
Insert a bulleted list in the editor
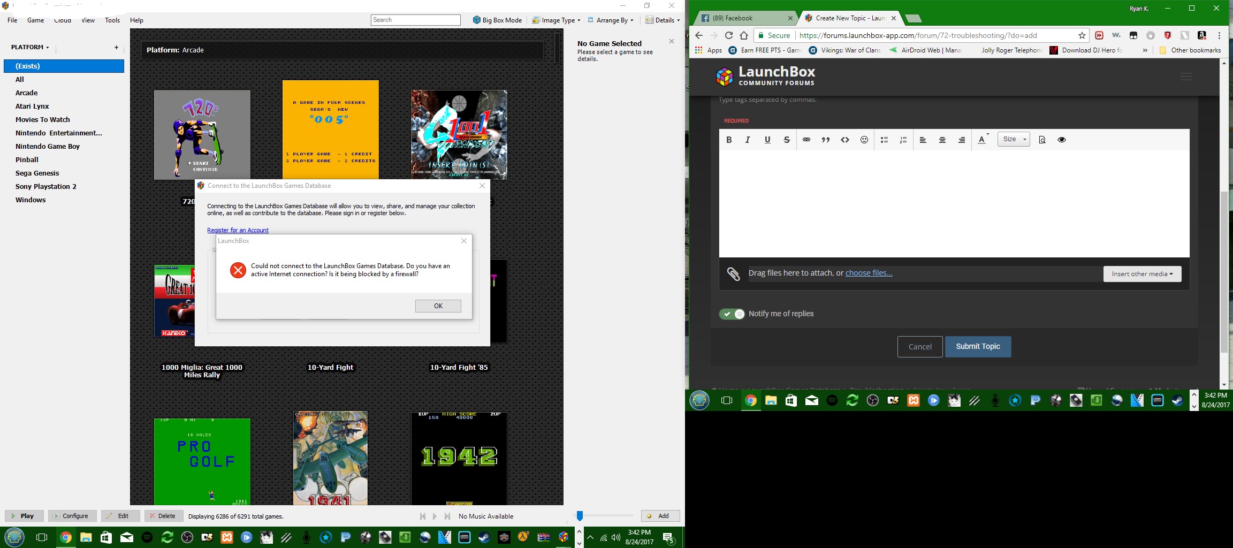coord(884,140)
